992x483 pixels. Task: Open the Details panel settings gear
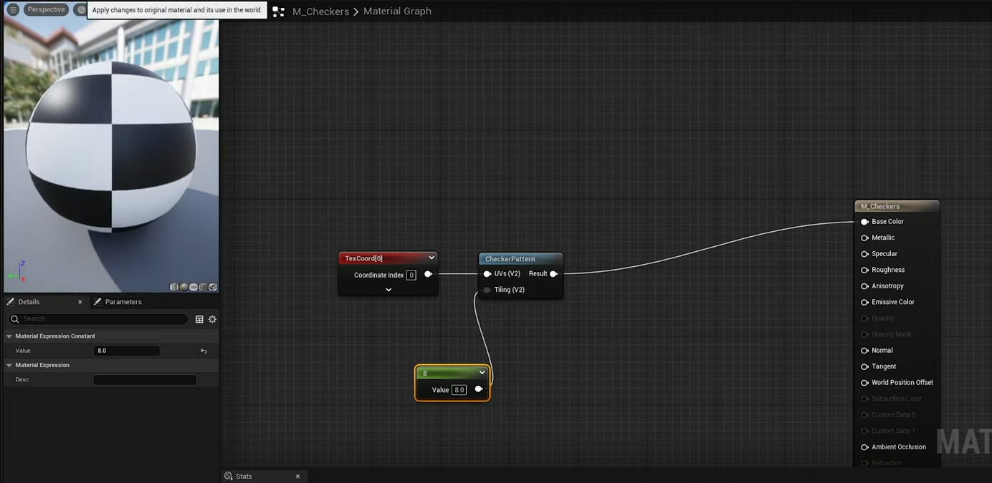212,319
